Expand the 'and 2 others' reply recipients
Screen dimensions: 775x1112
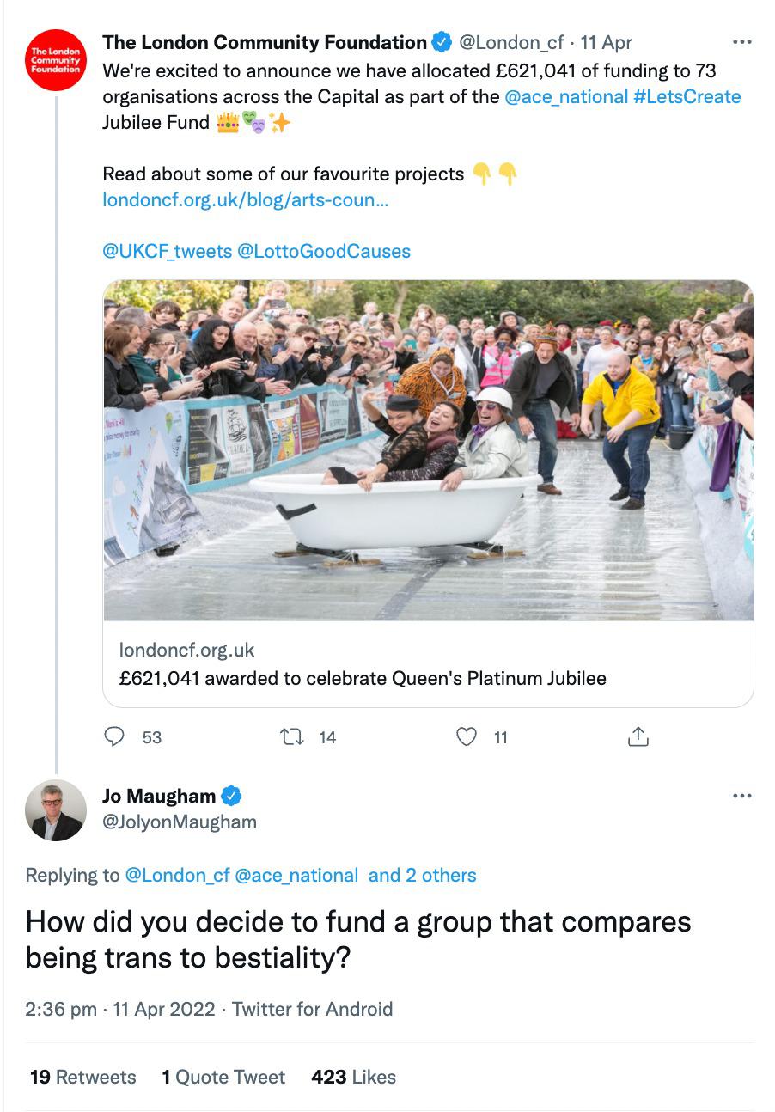pos(422,875)
